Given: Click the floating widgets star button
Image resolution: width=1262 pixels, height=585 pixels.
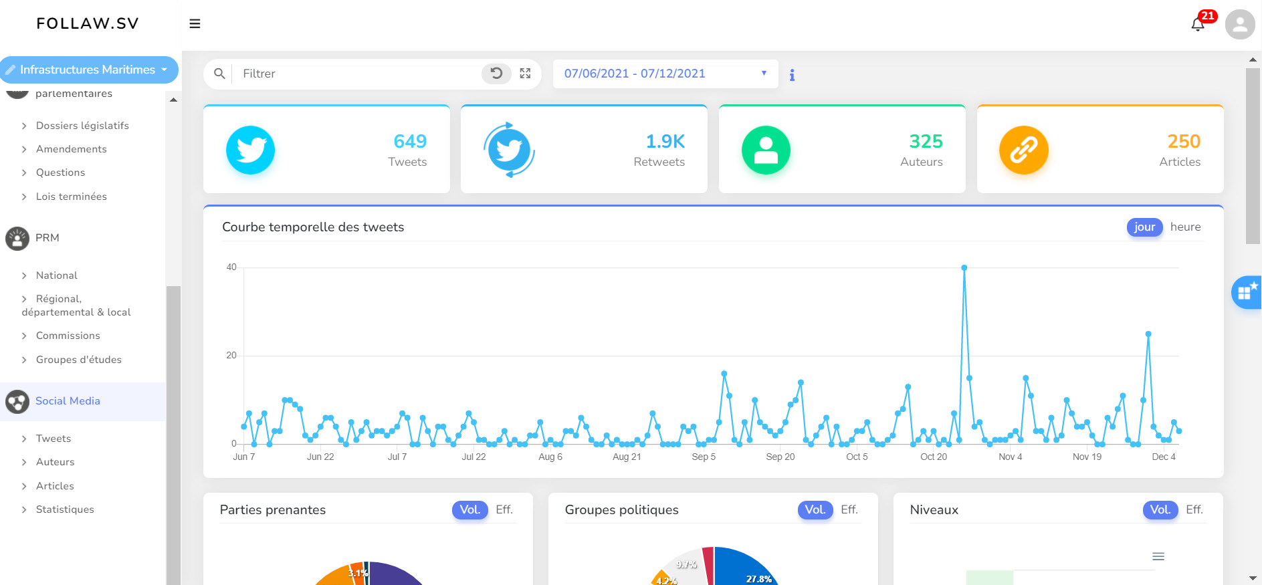Looking at the screenshot, I should (1246, 292).
